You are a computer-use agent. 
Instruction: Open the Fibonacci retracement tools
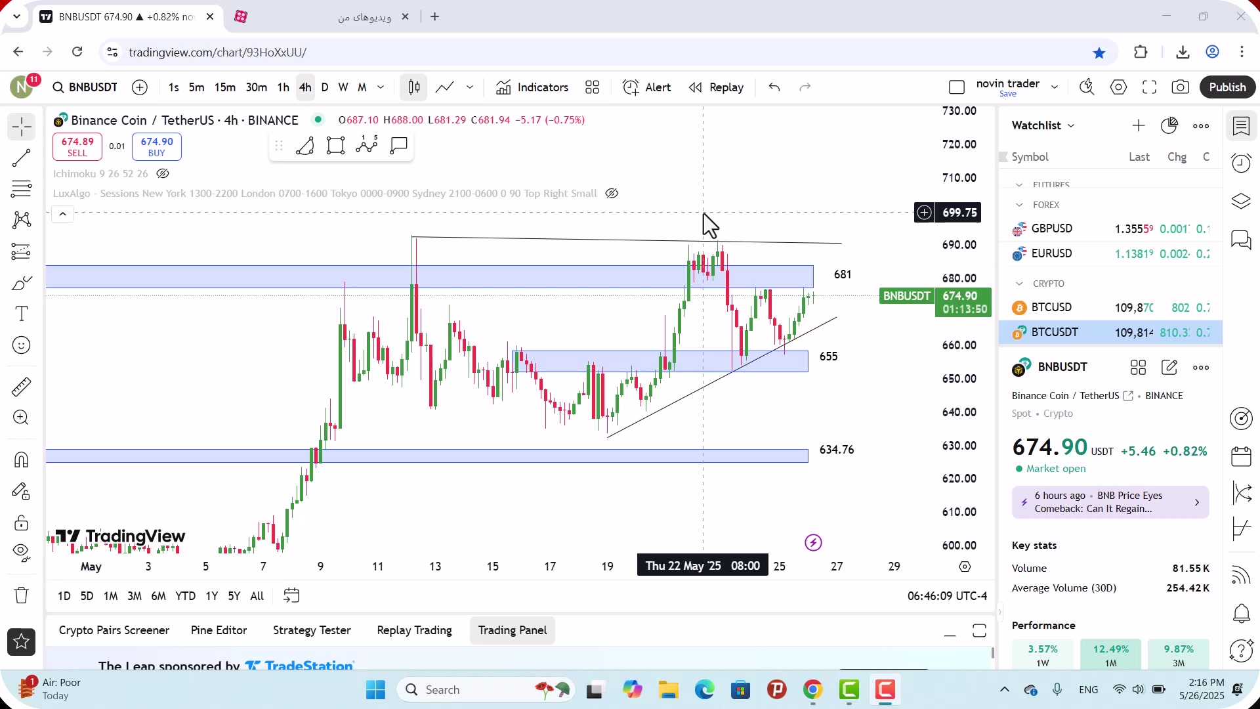pos(21,189)
